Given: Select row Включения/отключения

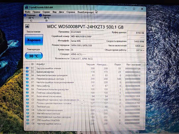Looking at the screenshot, I should (85, 96).
